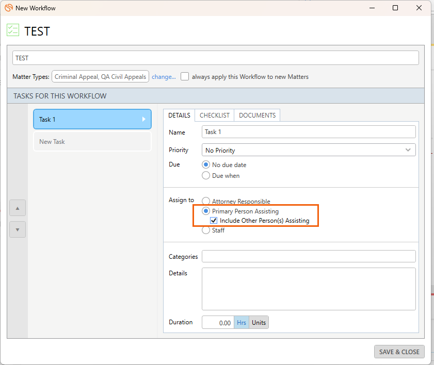
Task: Click the New Task placeholder item
Action: pyautogui.click(x=92, y=142)
